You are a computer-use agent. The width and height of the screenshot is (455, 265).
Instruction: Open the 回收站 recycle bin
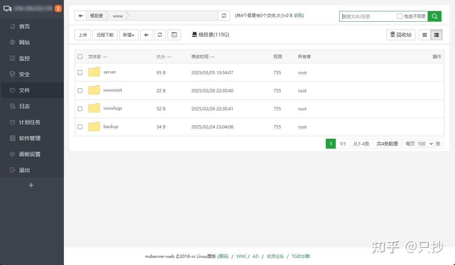coord(400,34)
